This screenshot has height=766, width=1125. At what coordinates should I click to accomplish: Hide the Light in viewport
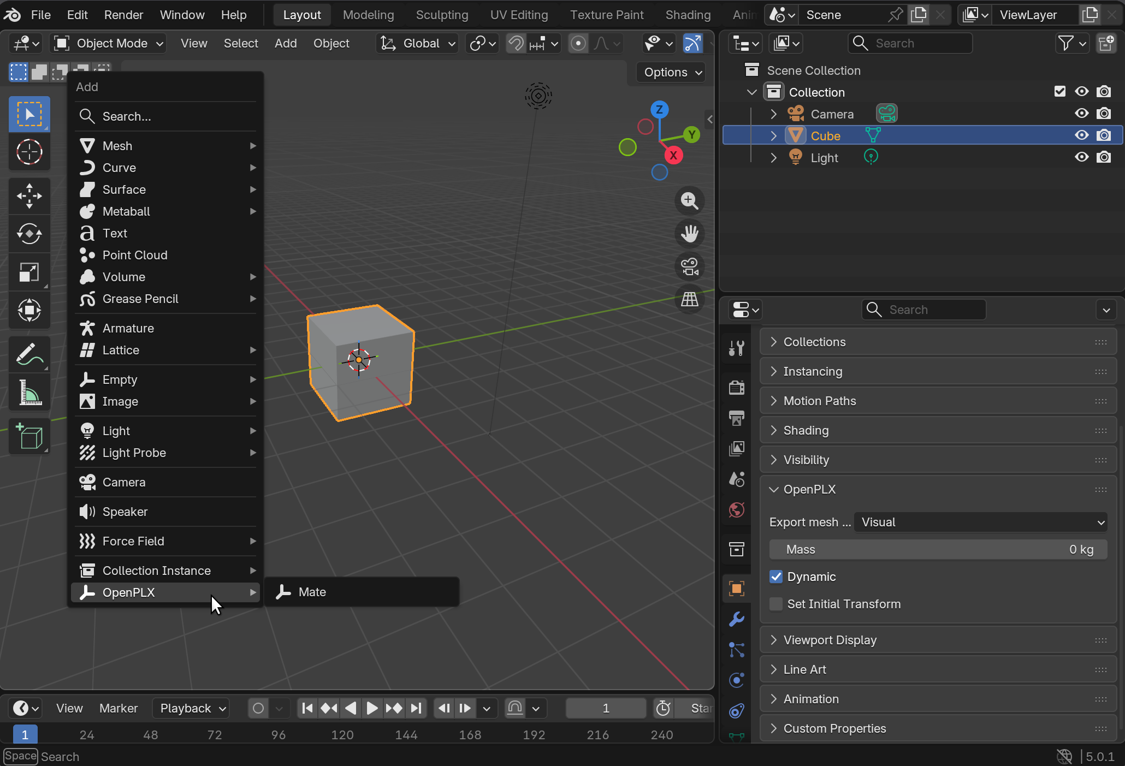1082,157
